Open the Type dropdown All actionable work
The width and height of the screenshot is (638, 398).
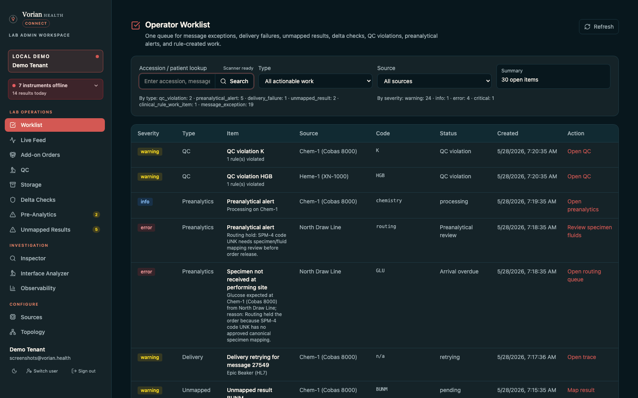pyautogui.click(x=315, y=81)
